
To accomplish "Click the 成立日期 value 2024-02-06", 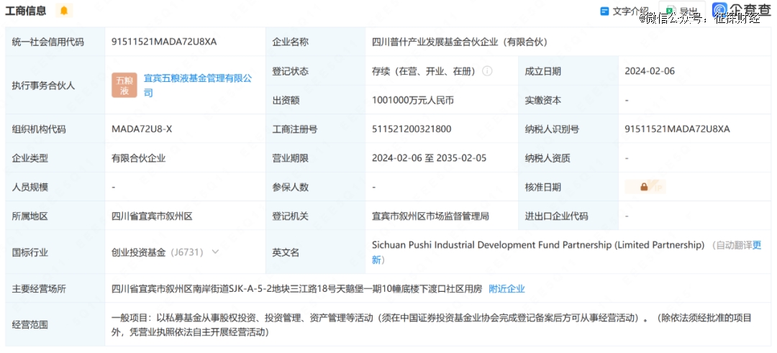I will tap(650, 71).
